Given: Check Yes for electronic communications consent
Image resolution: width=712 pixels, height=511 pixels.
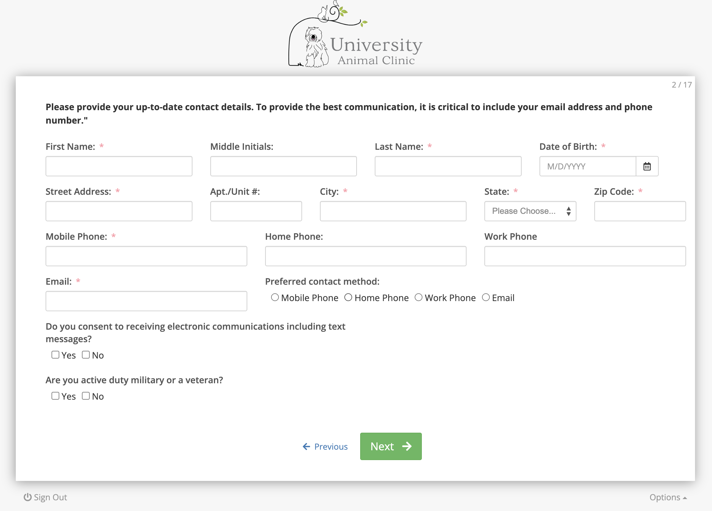Looking at the screenshot, I should coord(56,355).
